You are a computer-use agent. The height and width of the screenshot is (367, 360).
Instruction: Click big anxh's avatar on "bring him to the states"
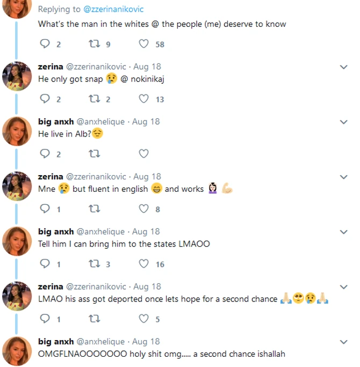click(17, 241)
